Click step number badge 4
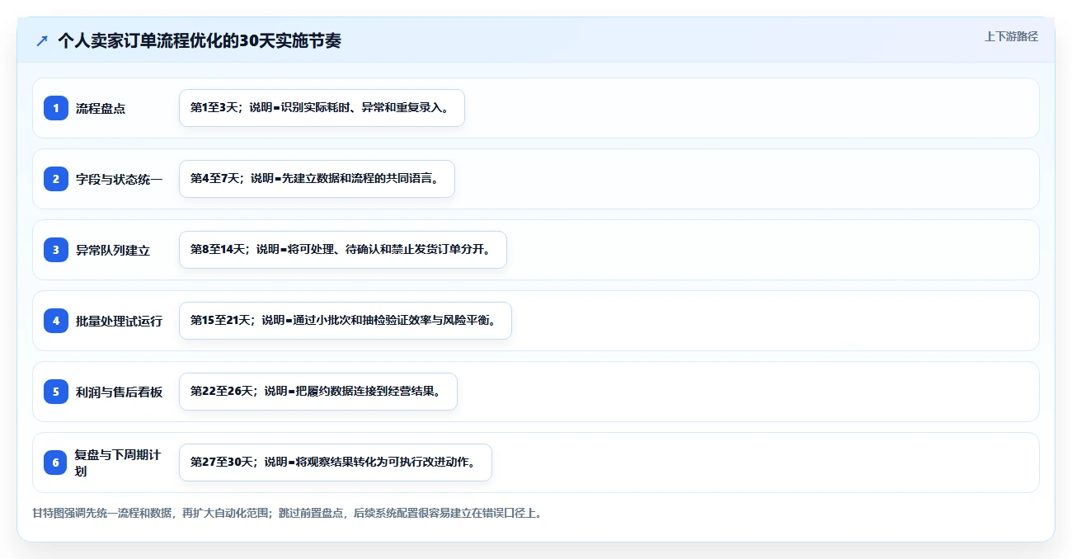 [56, 321]
